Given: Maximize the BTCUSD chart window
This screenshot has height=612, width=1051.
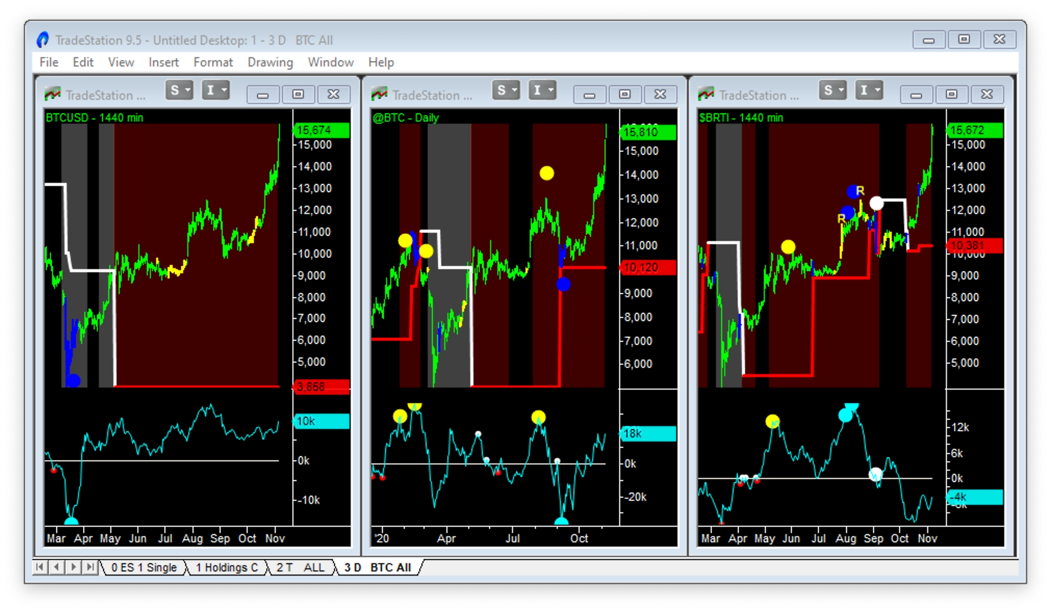Looking at the screenshot, I should pyautogui.click(x=298, y=95).
